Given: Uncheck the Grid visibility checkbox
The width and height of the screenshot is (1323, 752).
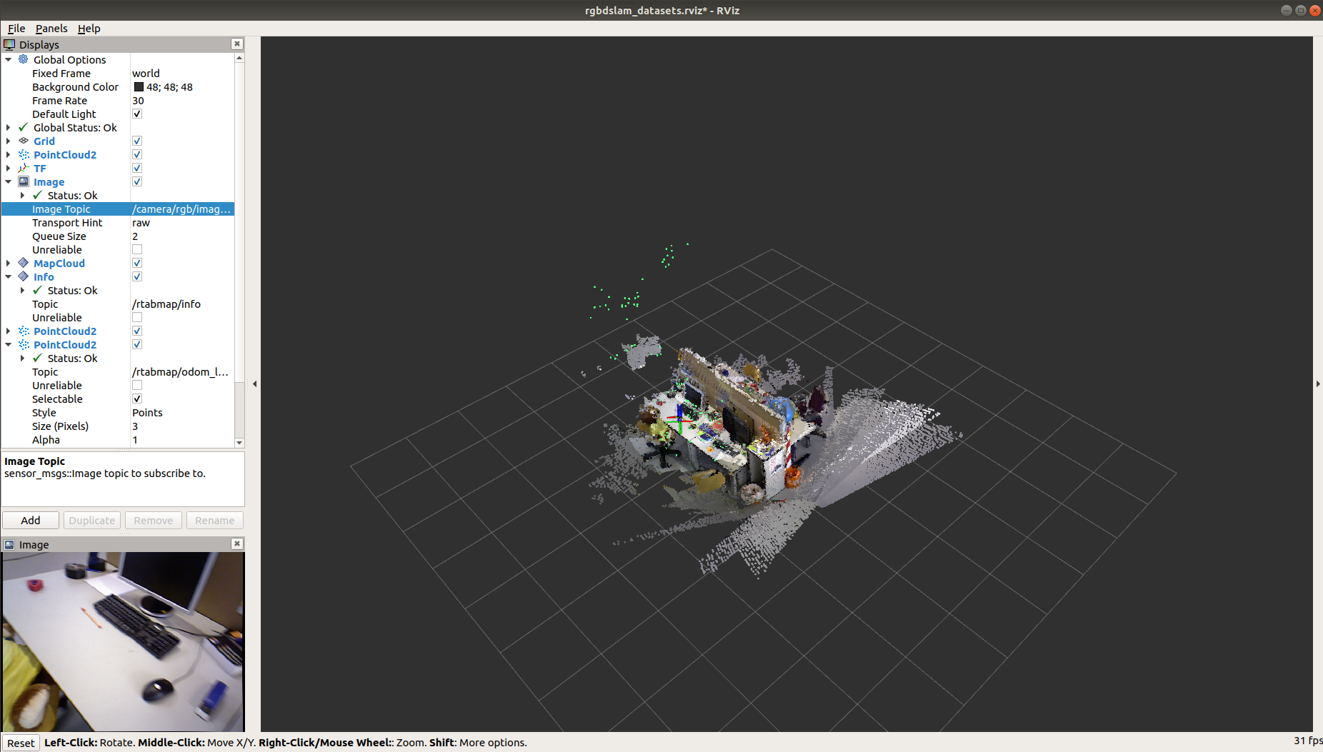Looking at the screenshot, I should 136,141.
